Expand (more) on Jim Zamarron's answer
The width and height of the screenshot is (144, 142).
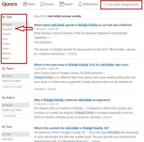tap(96, 141)
